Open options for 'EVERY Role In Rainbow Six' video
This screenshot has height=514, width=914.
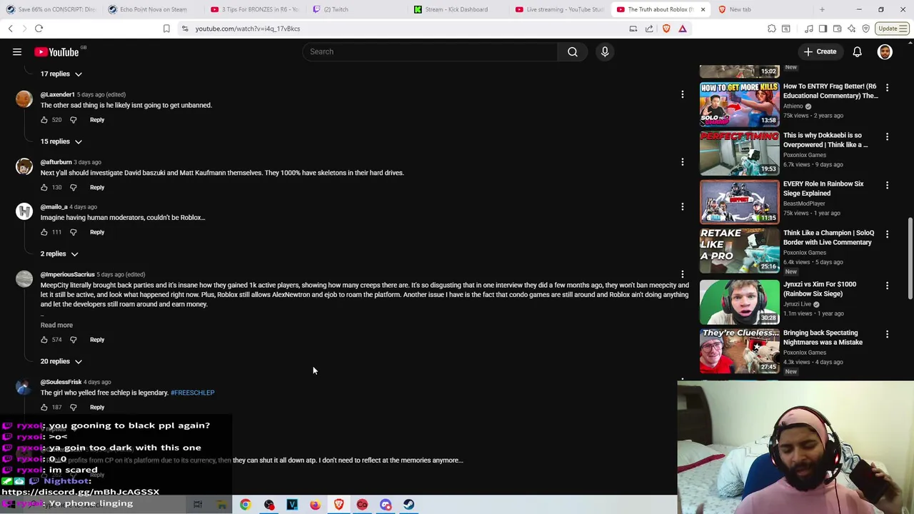click(x=887, y=185)
